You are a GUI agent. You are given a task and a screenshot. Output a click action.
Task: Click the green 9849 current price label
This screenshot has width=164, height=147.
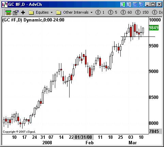pyautogui.click(x=154, y=28)
